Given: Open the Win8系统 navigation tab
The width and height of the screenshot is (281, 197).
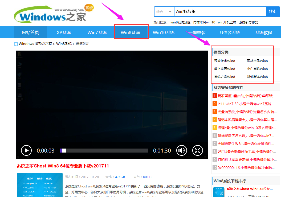Looking at the screenshot, I should click(130, 32).
